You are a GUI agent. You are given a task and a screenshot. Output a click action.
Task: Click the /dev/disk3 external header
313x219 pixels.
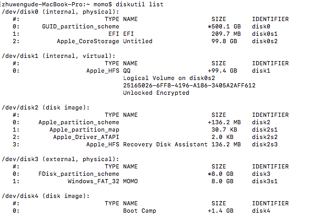(60, 160)
